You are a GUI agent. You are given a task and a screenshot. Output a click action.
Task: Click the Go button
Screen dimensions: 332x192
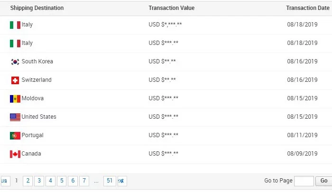[x=324, y=181]
